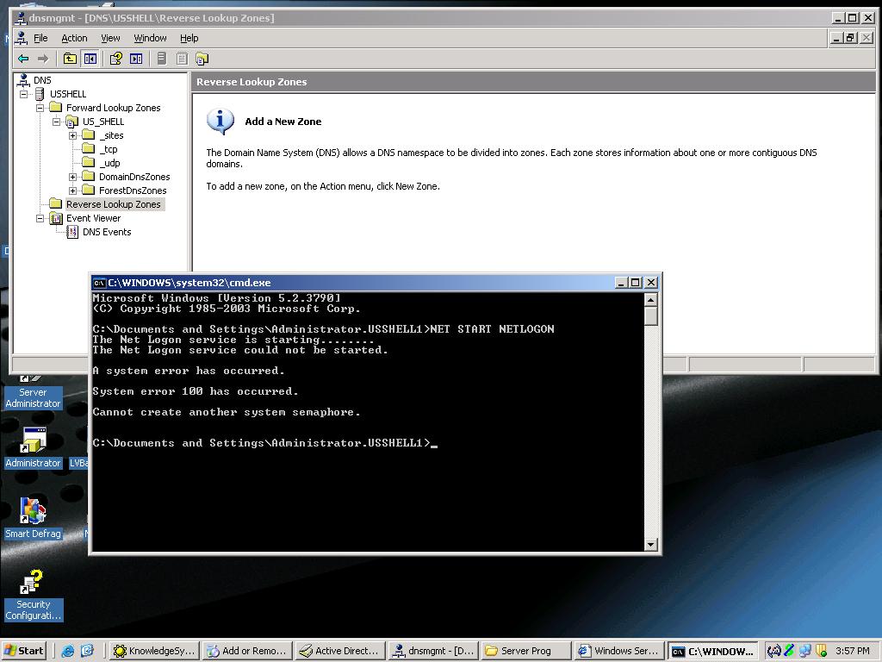The image size is (882, 662).
Task: Open the View menu in dnsmgmt
Action: coord(110,37)
